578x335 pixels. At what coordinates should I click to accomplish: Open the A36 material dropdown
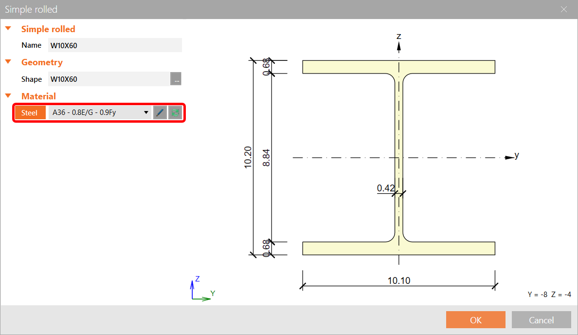pos(145,112)
